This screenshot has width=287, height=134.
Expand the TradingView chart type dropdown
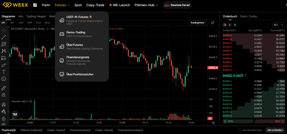pyautogui.click(x=198, y=23)
